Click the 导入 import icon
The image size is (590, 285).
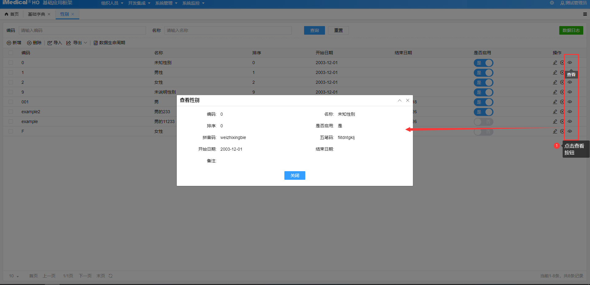(x=50, y=43)
